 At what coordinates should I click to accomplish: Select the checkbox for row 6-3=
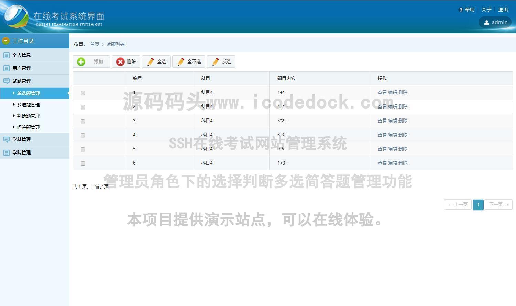click(x=83, y=135)
